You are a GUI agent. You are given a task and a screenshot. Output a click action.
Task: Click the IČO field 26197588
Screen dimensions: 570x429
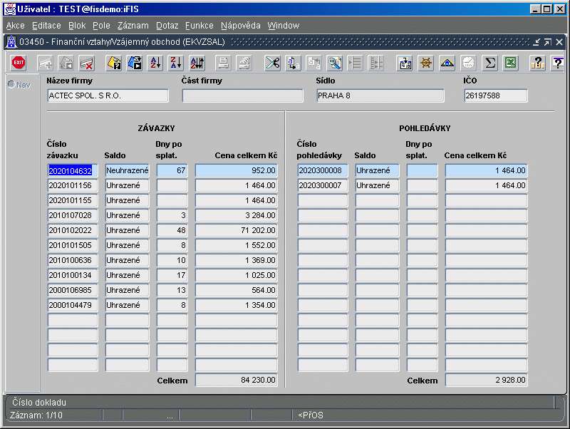pos(495,95)
